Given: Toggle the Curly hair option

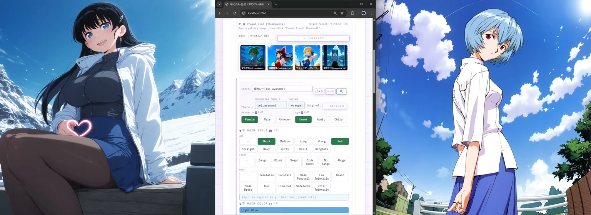Looking at the screenshot, I should [285, 149].
